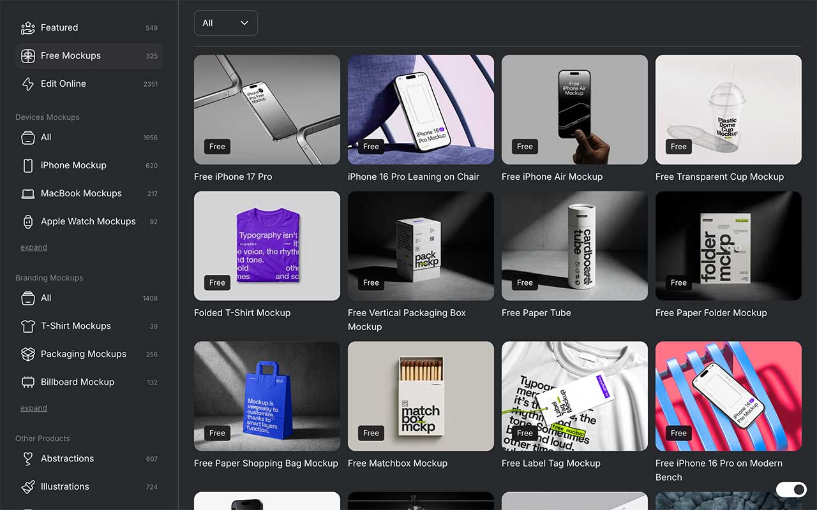Open the Abstractions category icon
Viewport: 817px width, 510px height.
(27, 458)
